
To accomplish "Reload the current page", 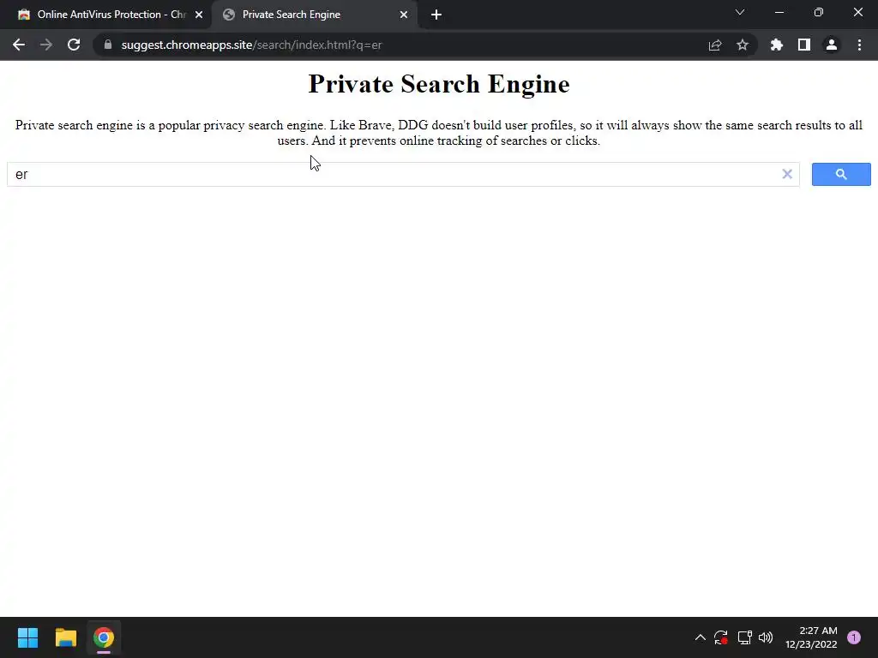I will pos(74,45).
